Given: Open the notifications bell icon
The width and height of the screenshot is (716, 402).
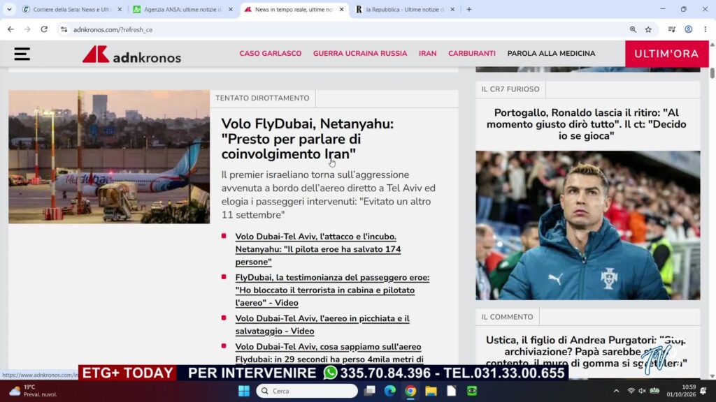Looking at the screenshot, I should pyautogui.click(x=703, y=391).
